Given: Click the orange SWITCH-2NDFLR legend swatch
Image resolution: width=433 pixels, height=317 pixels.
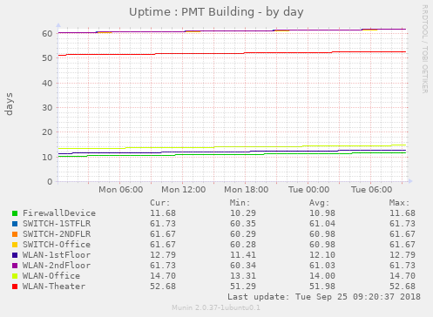Looking at the screenshot, I should tap(15, 234).
